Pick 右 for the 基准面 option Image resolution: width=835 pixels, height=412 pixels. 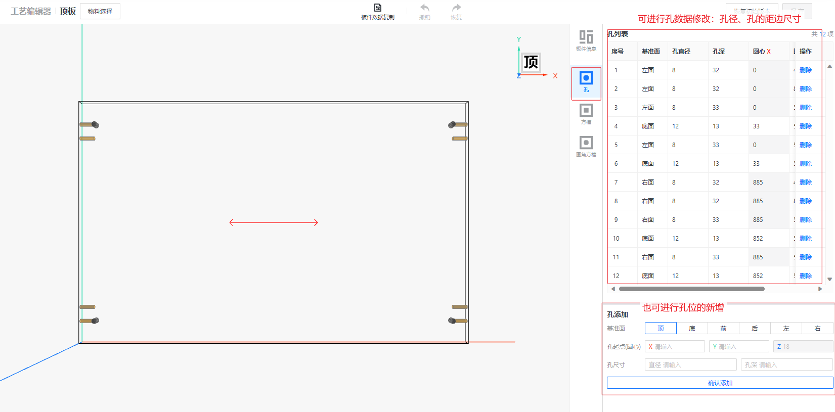tap(817, 329)
